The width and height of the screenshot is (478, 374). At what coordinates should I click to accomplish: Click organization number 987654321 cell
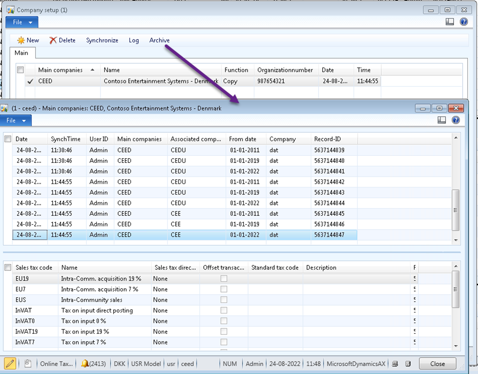pos(286,81)
